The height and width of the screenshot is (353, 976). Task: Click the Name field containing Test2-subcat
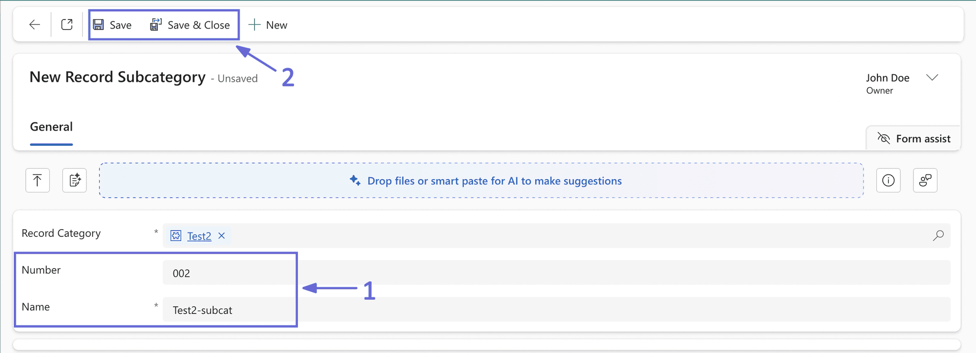point(557,310)
